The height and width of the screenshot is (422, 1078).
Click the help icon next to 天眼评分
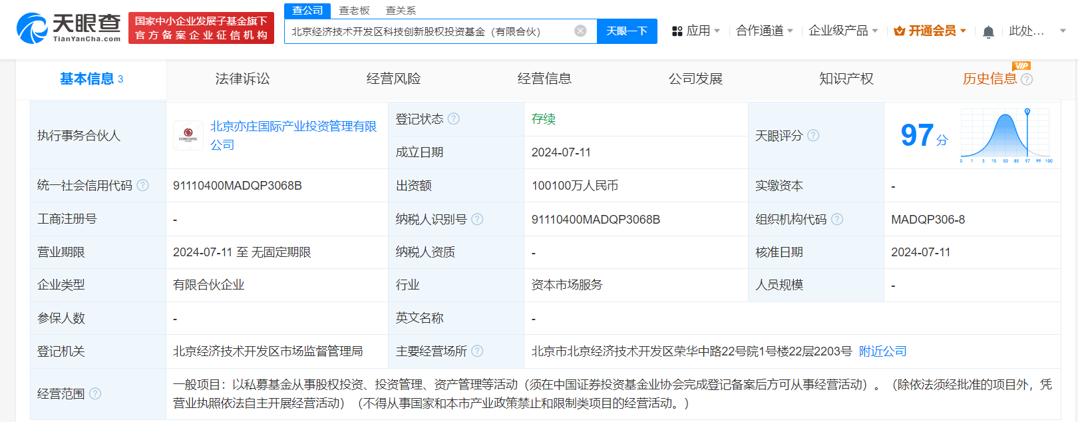(813, 135)
